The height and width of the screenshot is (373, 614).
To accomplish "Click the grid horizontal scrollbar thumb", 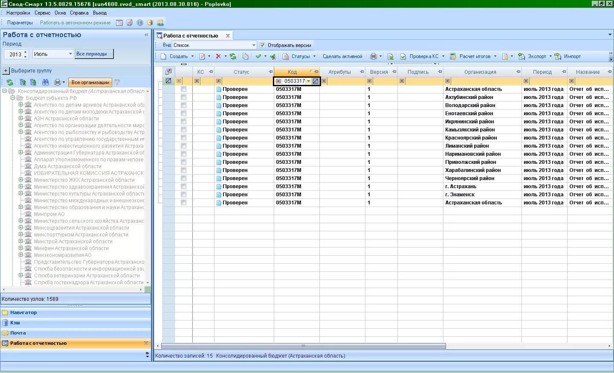I will tap(304, 346).
